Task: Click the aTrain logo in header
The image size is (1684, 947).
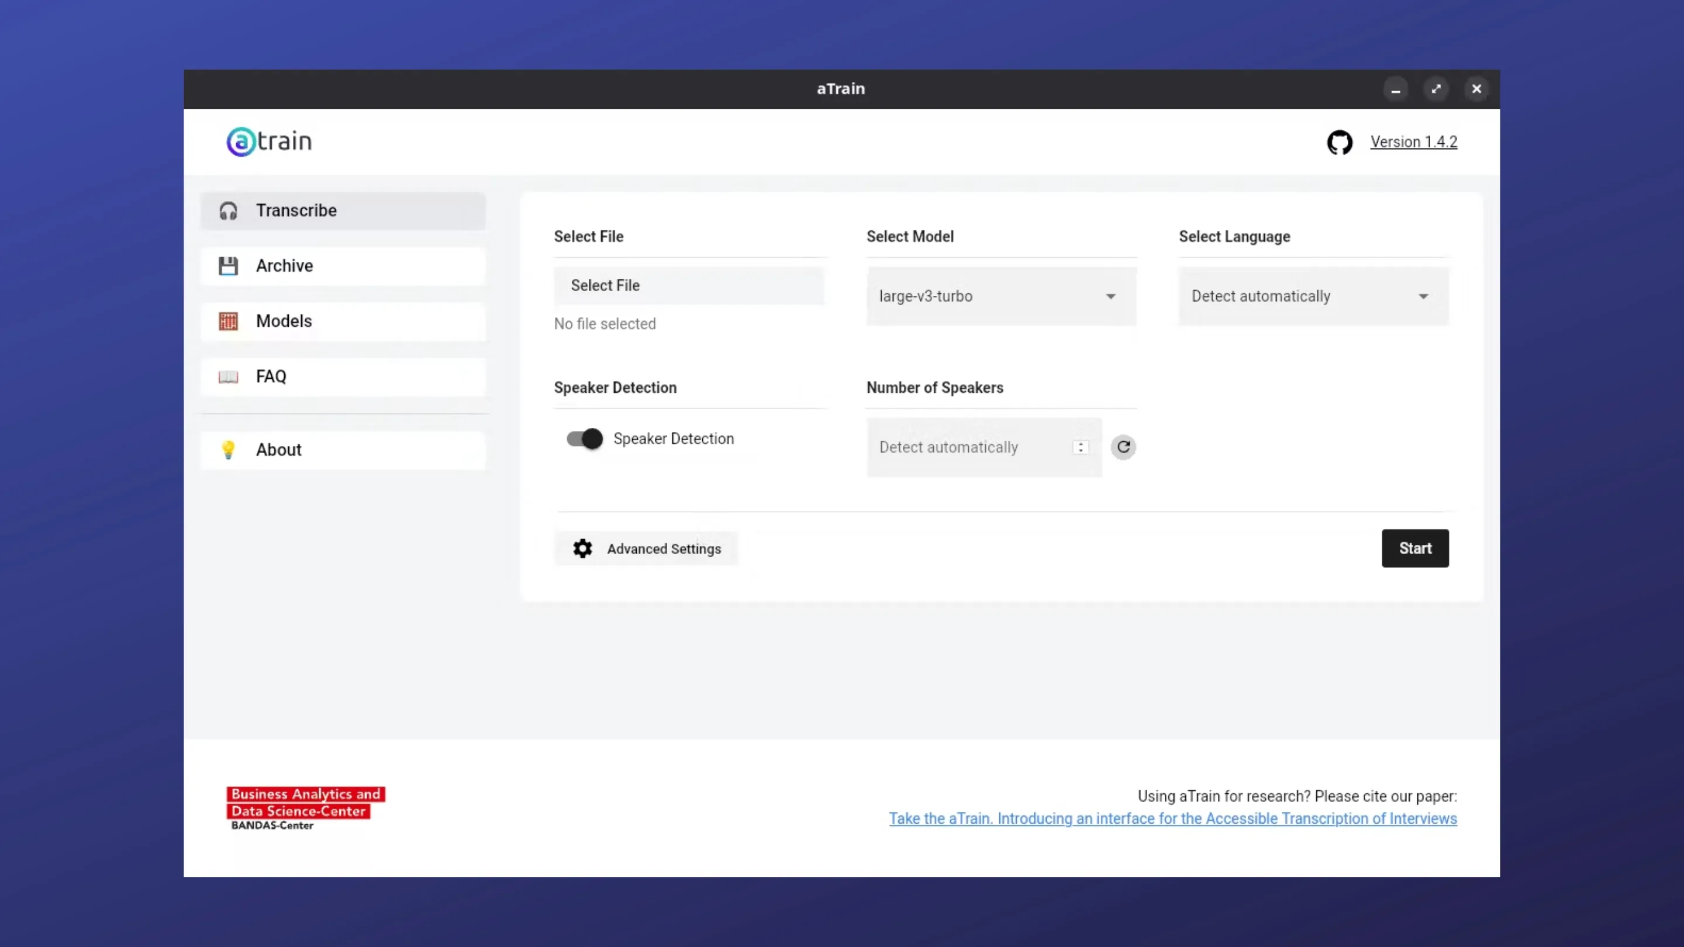Action: (270, 141)
